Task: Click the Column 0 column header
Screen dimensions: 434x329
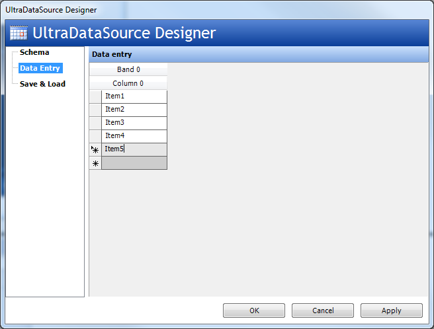Action: (x=128, y=84)
